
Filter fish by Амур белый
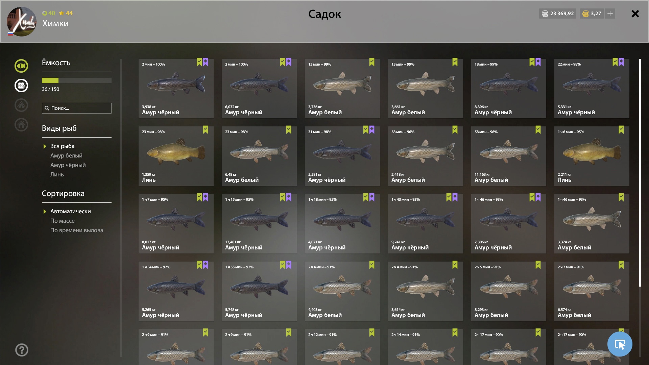pos(66,155)
